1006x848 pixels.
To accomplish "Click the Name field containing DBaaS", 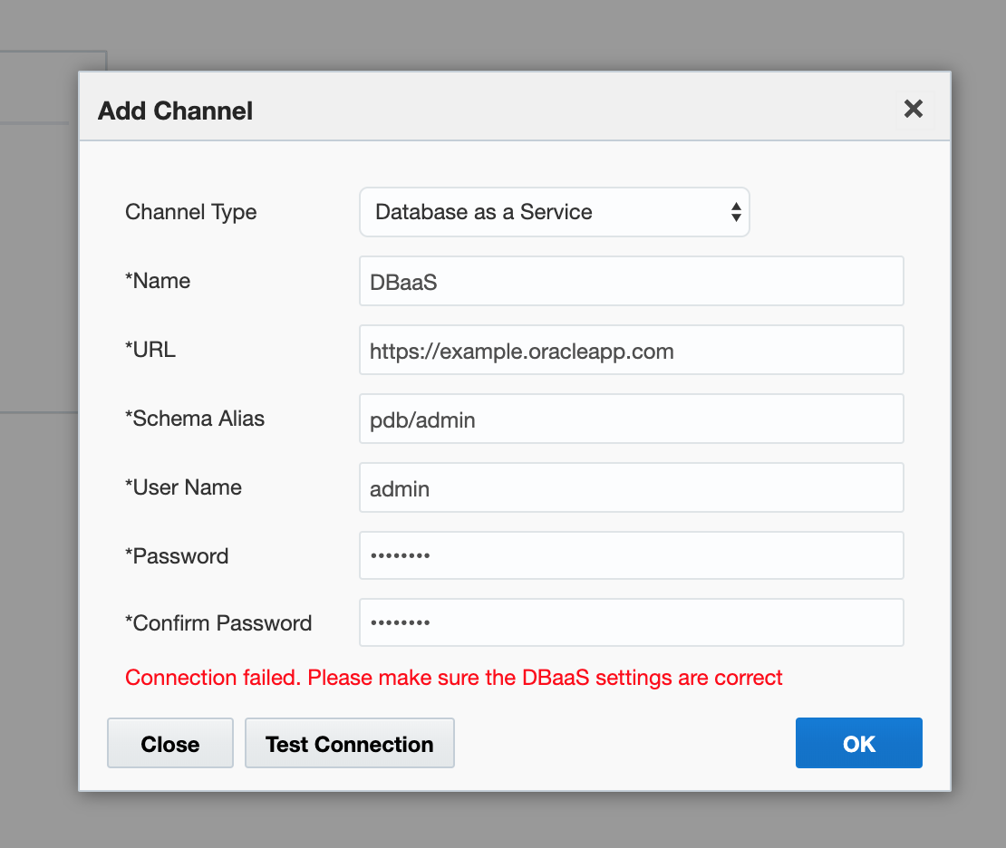I will click(631, 282).
